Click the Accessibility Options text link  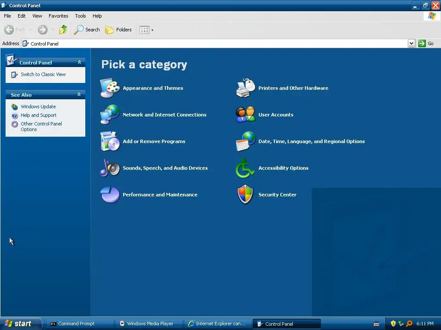[283, 168]
